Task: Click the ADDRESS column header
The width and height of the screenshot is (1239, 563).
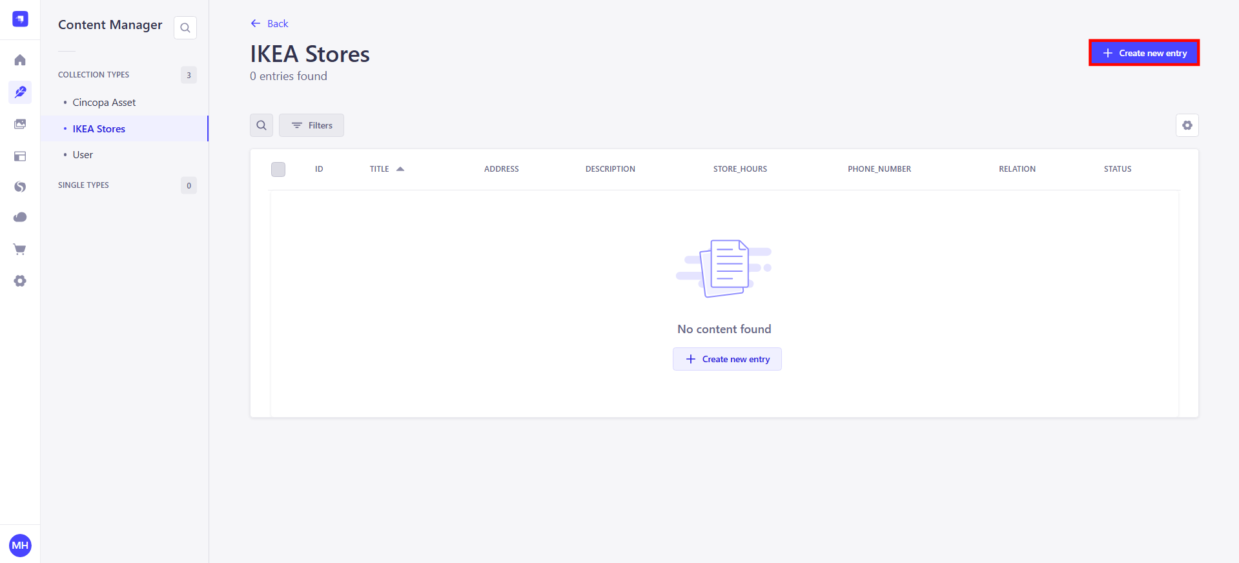Action: point(502,169)
